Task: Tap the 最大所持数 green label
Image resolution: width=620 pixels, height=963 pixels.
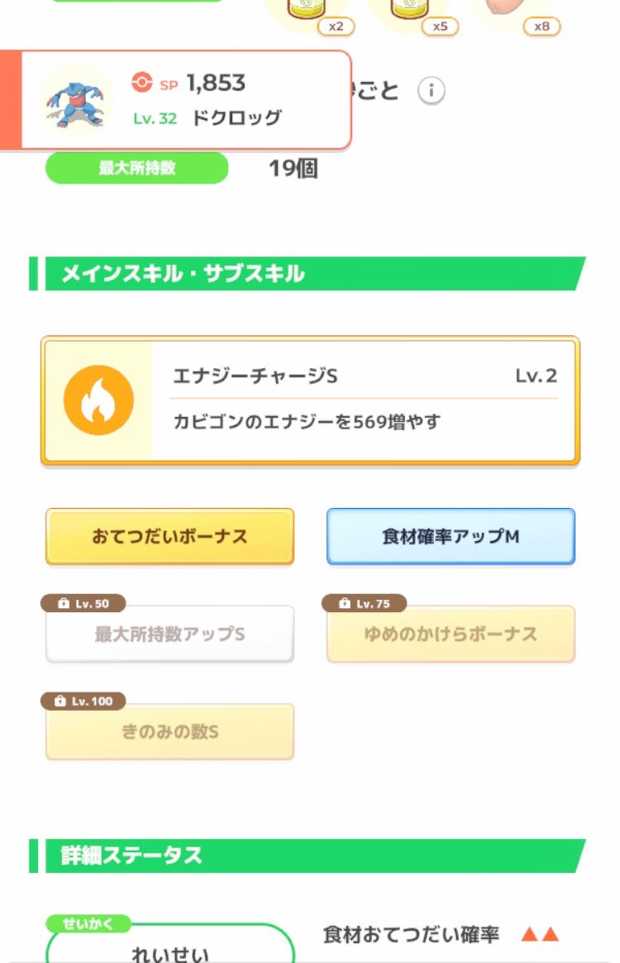Action: pos(136,169)
